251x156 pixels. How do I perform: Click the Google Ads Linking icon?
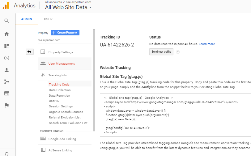(x=43, y=139)
